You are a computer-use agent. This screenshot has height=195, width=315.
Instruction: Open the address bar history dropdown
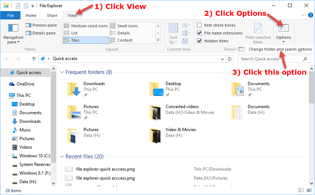click(x=222, y=59)
